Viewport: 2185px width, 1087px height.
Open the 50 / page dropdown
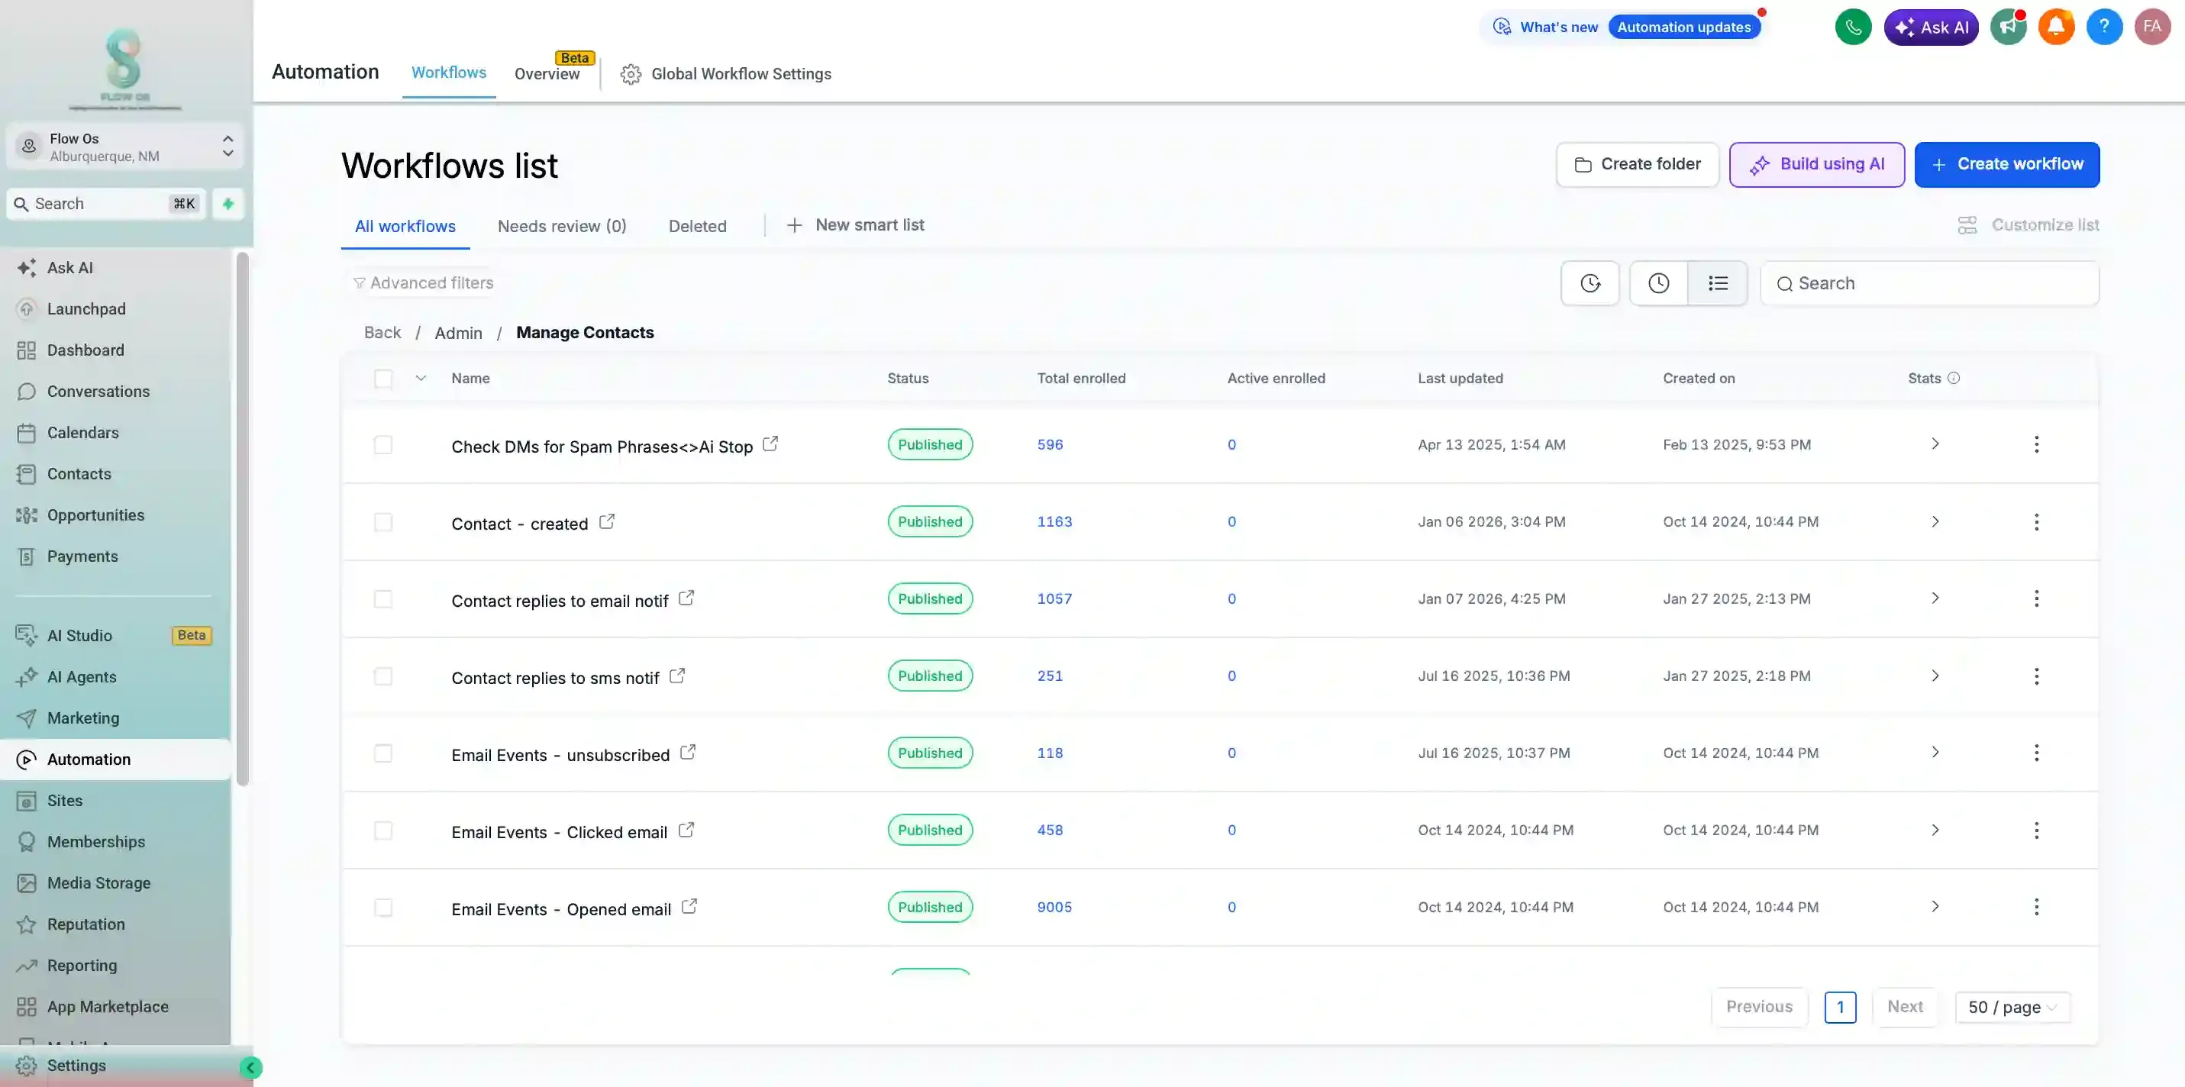pos(2012,1008)
